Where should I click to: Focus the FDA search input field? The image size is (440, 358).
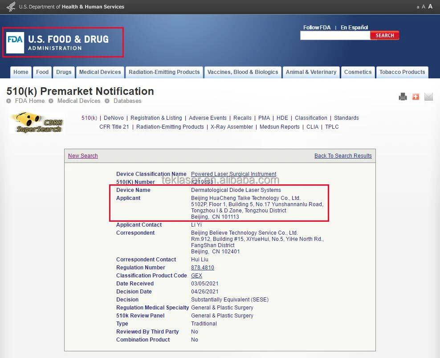tap(335, 35)
